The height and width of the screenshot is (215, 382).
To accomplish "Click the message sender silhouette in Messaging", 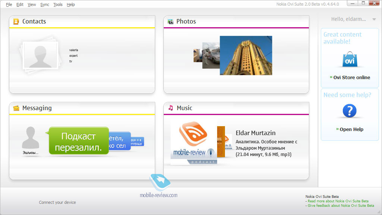I will click(x=31, y=138).
